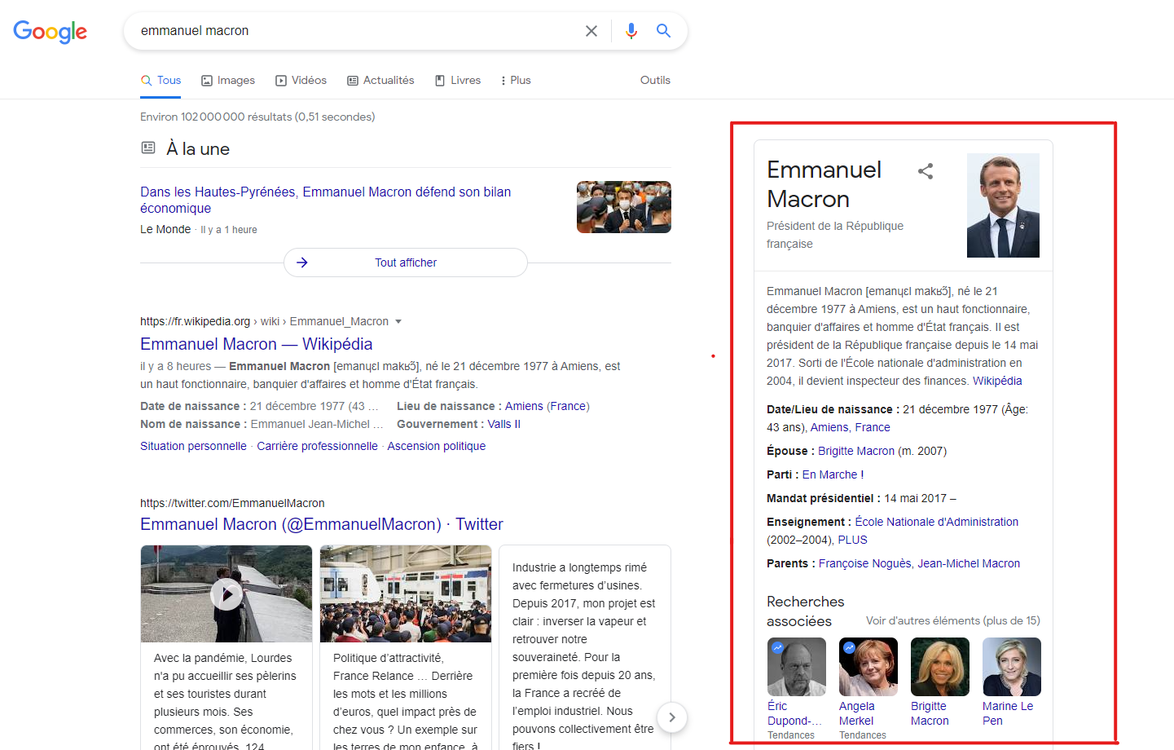The image size is (1174, 750).
Task: Switch to the Images tab
Action: [228, 80]
